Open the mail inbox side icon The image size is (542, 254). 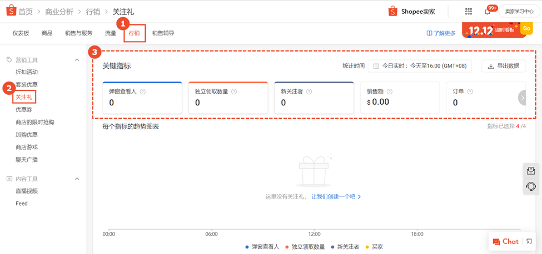531,171
